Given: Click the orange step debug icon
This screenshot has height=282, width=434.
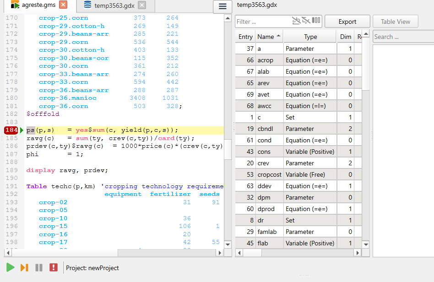Looking at the screenshot, I should click(24, 267).
